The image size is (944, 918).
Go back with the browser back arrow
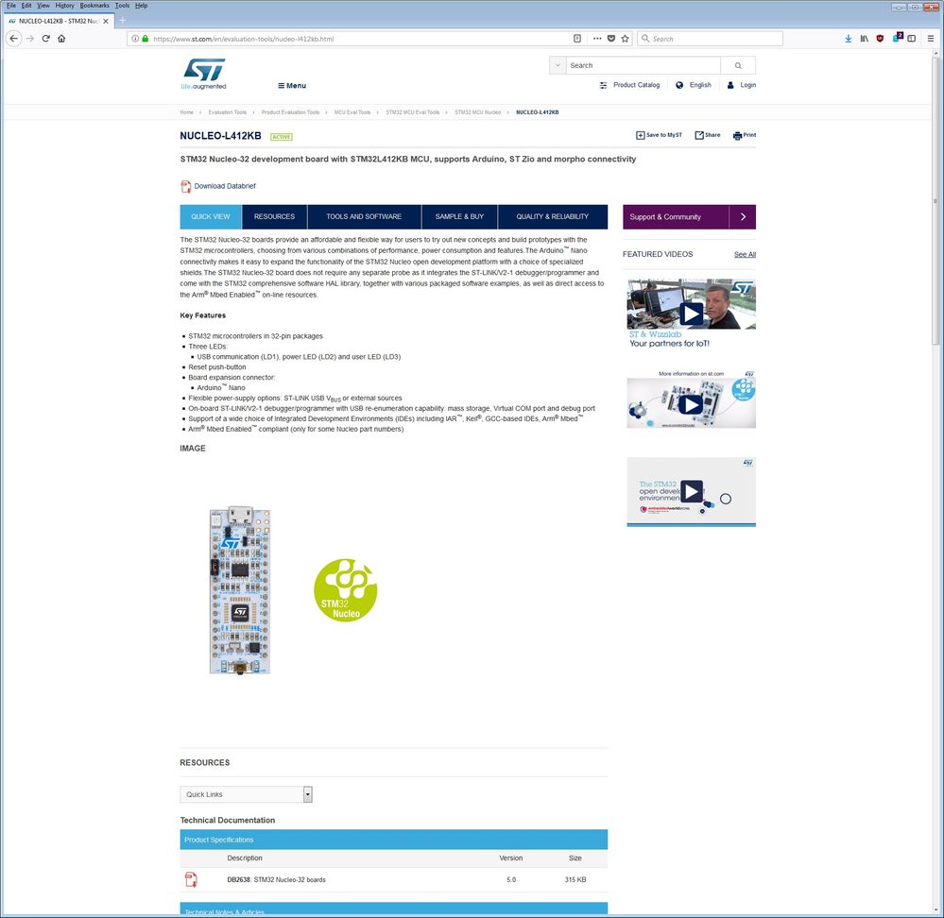(x=14, y=39)
